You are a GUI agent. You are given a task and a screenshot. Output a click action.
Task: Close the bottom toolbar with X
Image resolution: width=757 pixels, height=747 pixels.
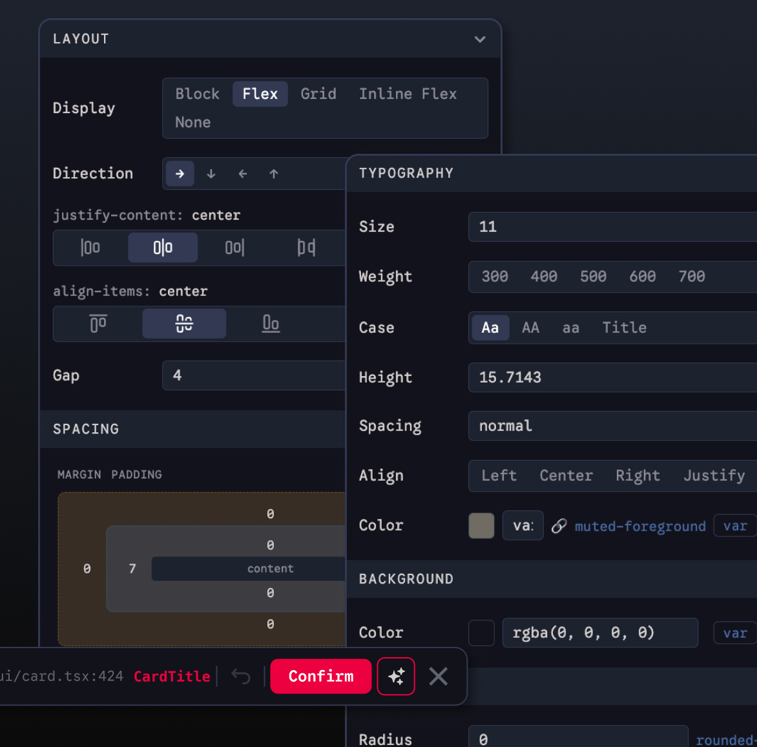[x=439, y=676]
